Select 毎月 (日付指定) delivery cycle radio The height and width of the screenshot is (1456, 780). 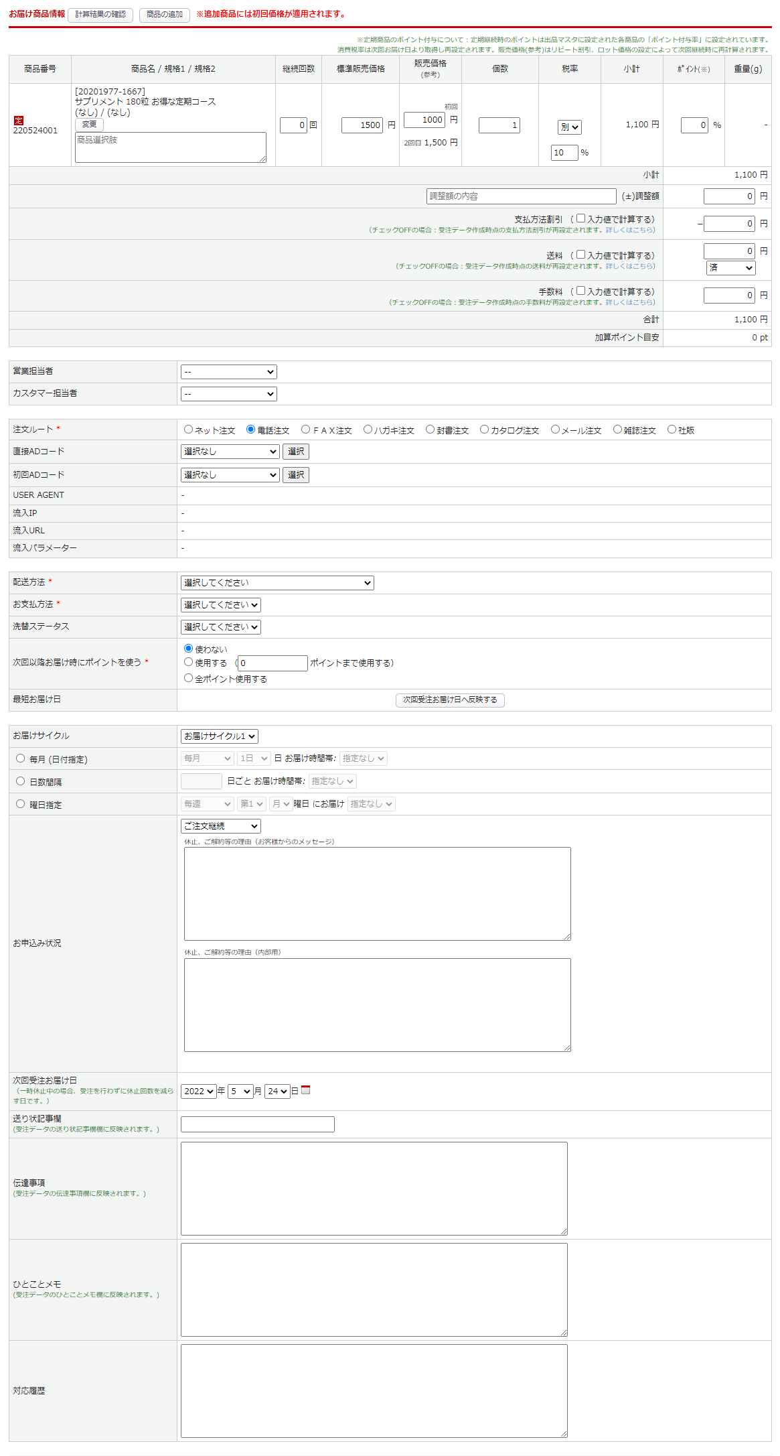pyautogui.click(x=21, y=758)
